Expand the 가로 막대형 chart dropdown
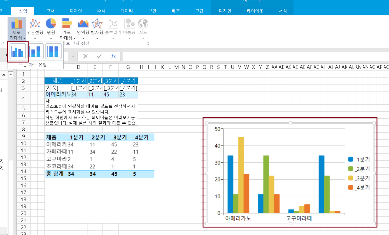This screenshot has height=235, width=389. click(74, 38)
